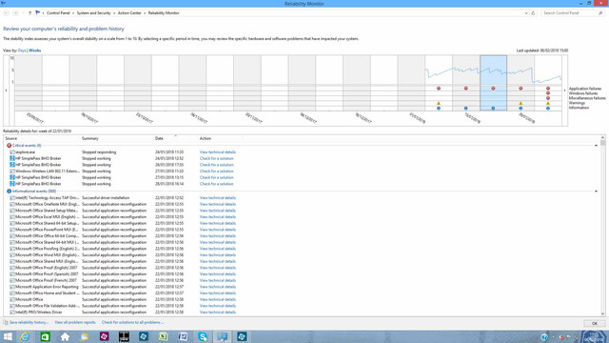Go to System and Security in the breadcrumb
Image resolution: width=609 pixels, height=343 pixels.
coord(93,13)
